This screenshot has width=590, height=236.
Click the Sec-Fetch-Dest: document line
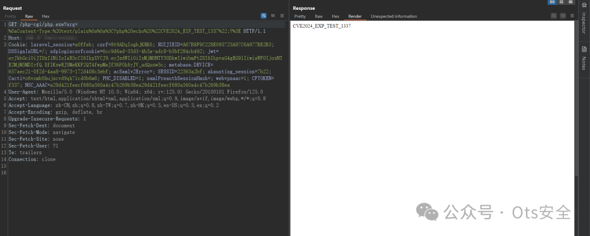42,126
